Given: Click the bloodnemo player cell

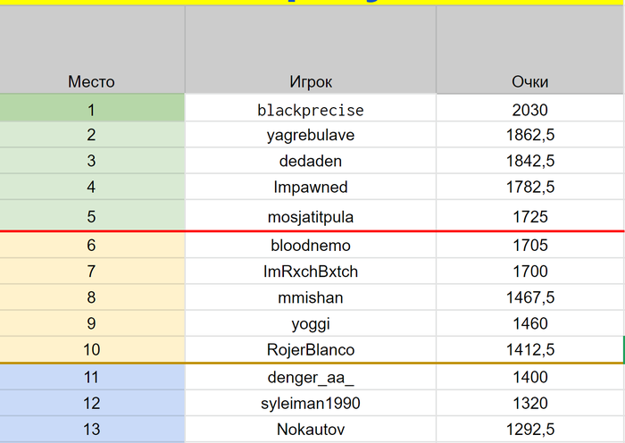Looking at the screenshot, I should pyautogui.click(x=311, y=245).
